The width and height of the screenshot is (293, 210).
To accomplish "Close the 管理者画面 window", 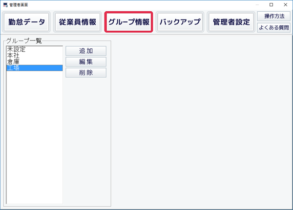I will (285, 4).
